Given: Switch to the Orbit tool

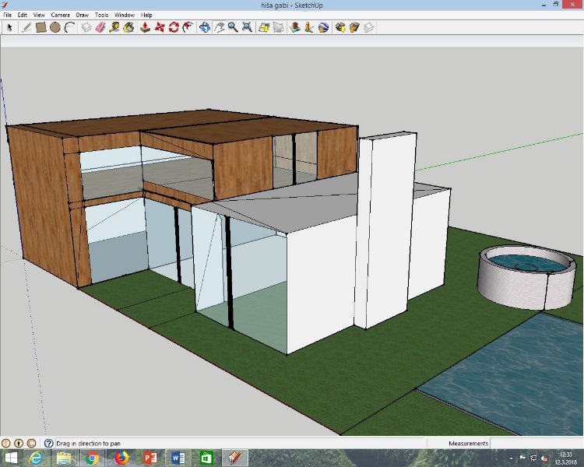Looking at the screenshot, I should click(204, 27).
